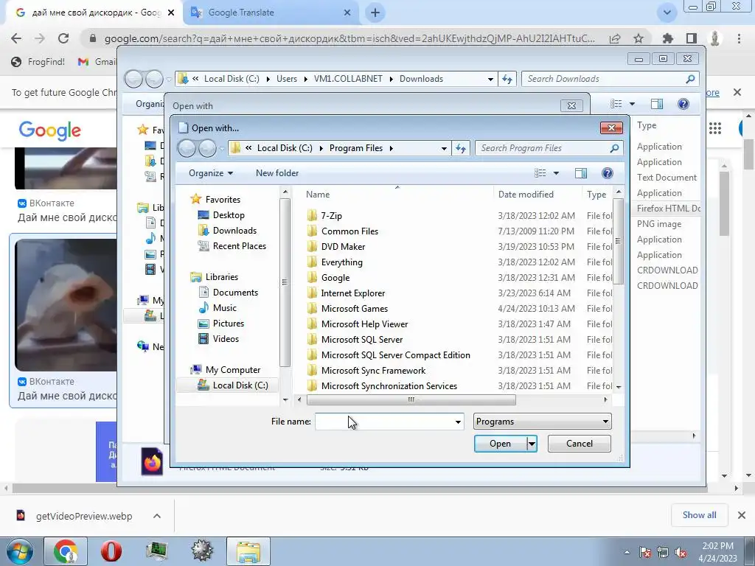
Task: Select Microsoft Synchronization Services folder
Action: 389,385
